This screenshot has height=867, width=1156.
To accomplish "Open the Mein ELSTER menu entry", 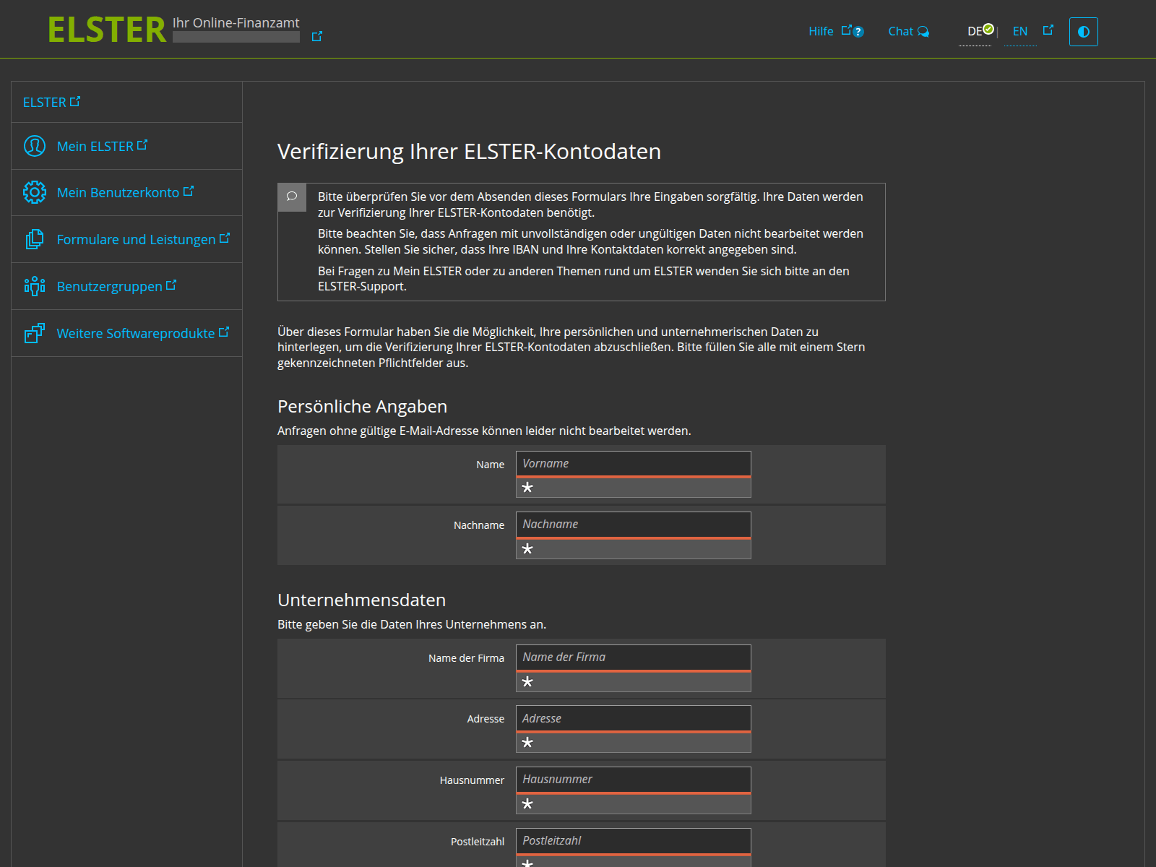I will [x=102, y=146].
